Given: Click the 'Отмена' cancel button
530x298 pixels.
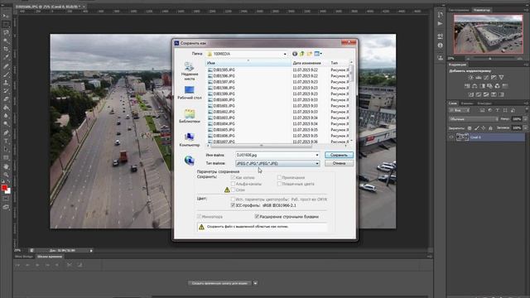Looking at the screenshot, I should [339, 164].
